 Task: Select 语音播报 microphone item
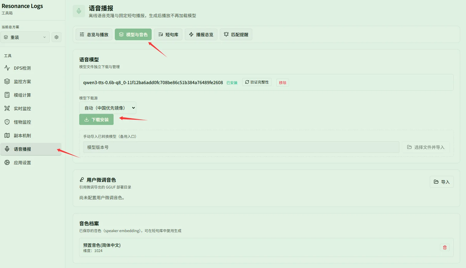tap(31, 149)
